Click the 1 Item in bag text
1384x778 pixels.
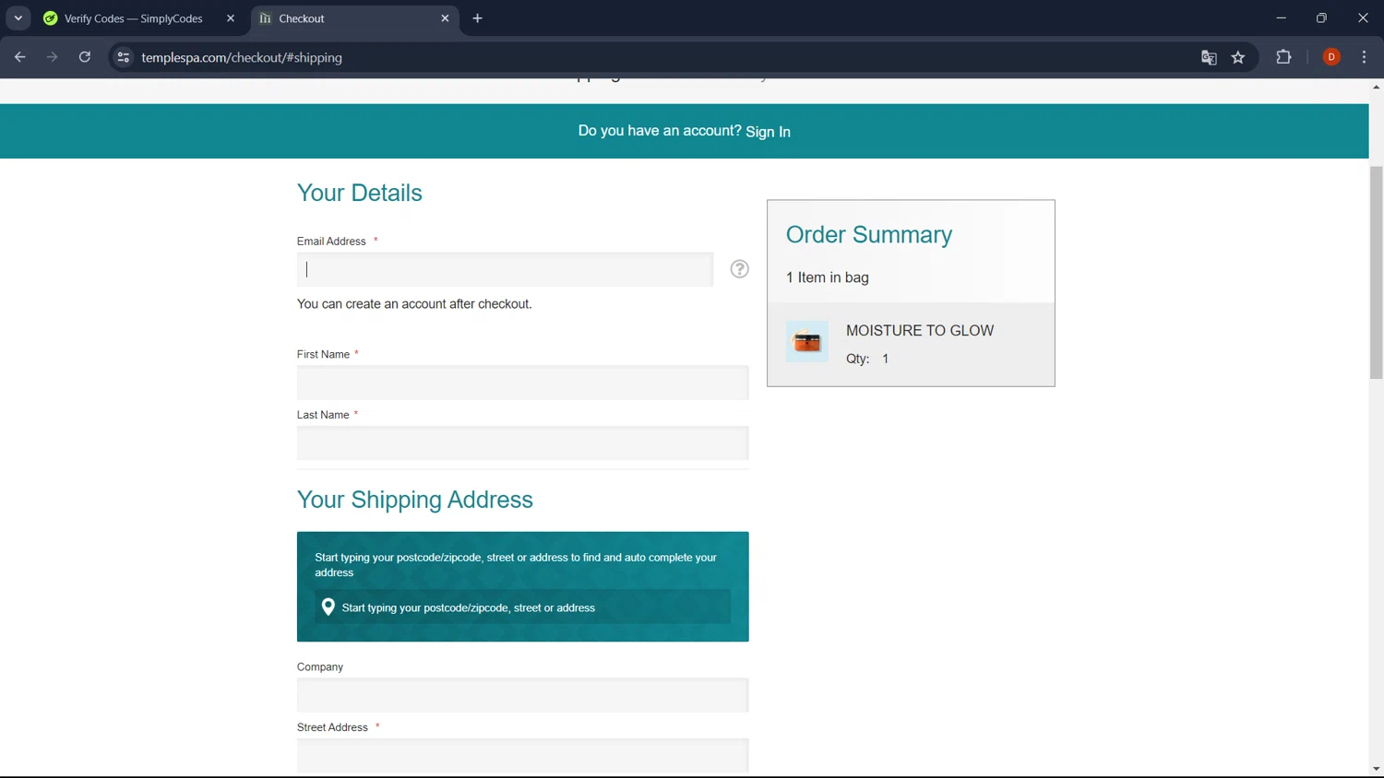828,277
